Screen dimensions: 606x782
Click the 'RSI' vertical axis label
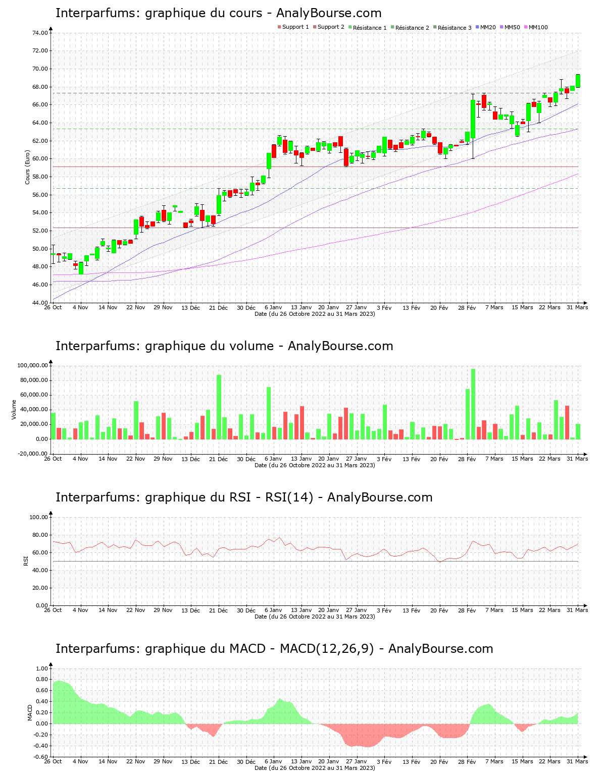(x=26, y=561)
